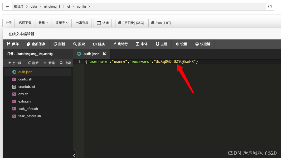Open the 主题 theme selector
This screenshot has width=281, height=158.
pyautogui.click(x=162, y=44)
